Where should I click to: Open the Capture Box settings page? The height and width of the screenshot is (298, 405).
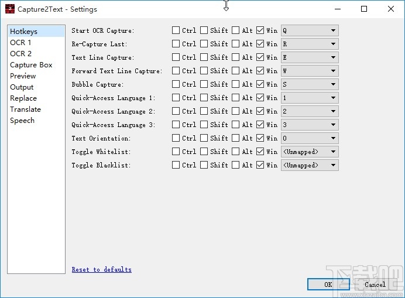[31, 65]
